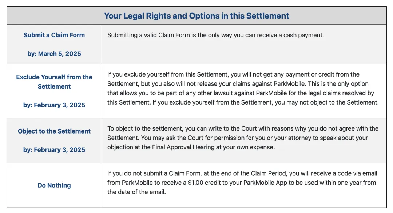
Task: Open the "Submit a Claim Form" heading
Action: pos(54,35)
